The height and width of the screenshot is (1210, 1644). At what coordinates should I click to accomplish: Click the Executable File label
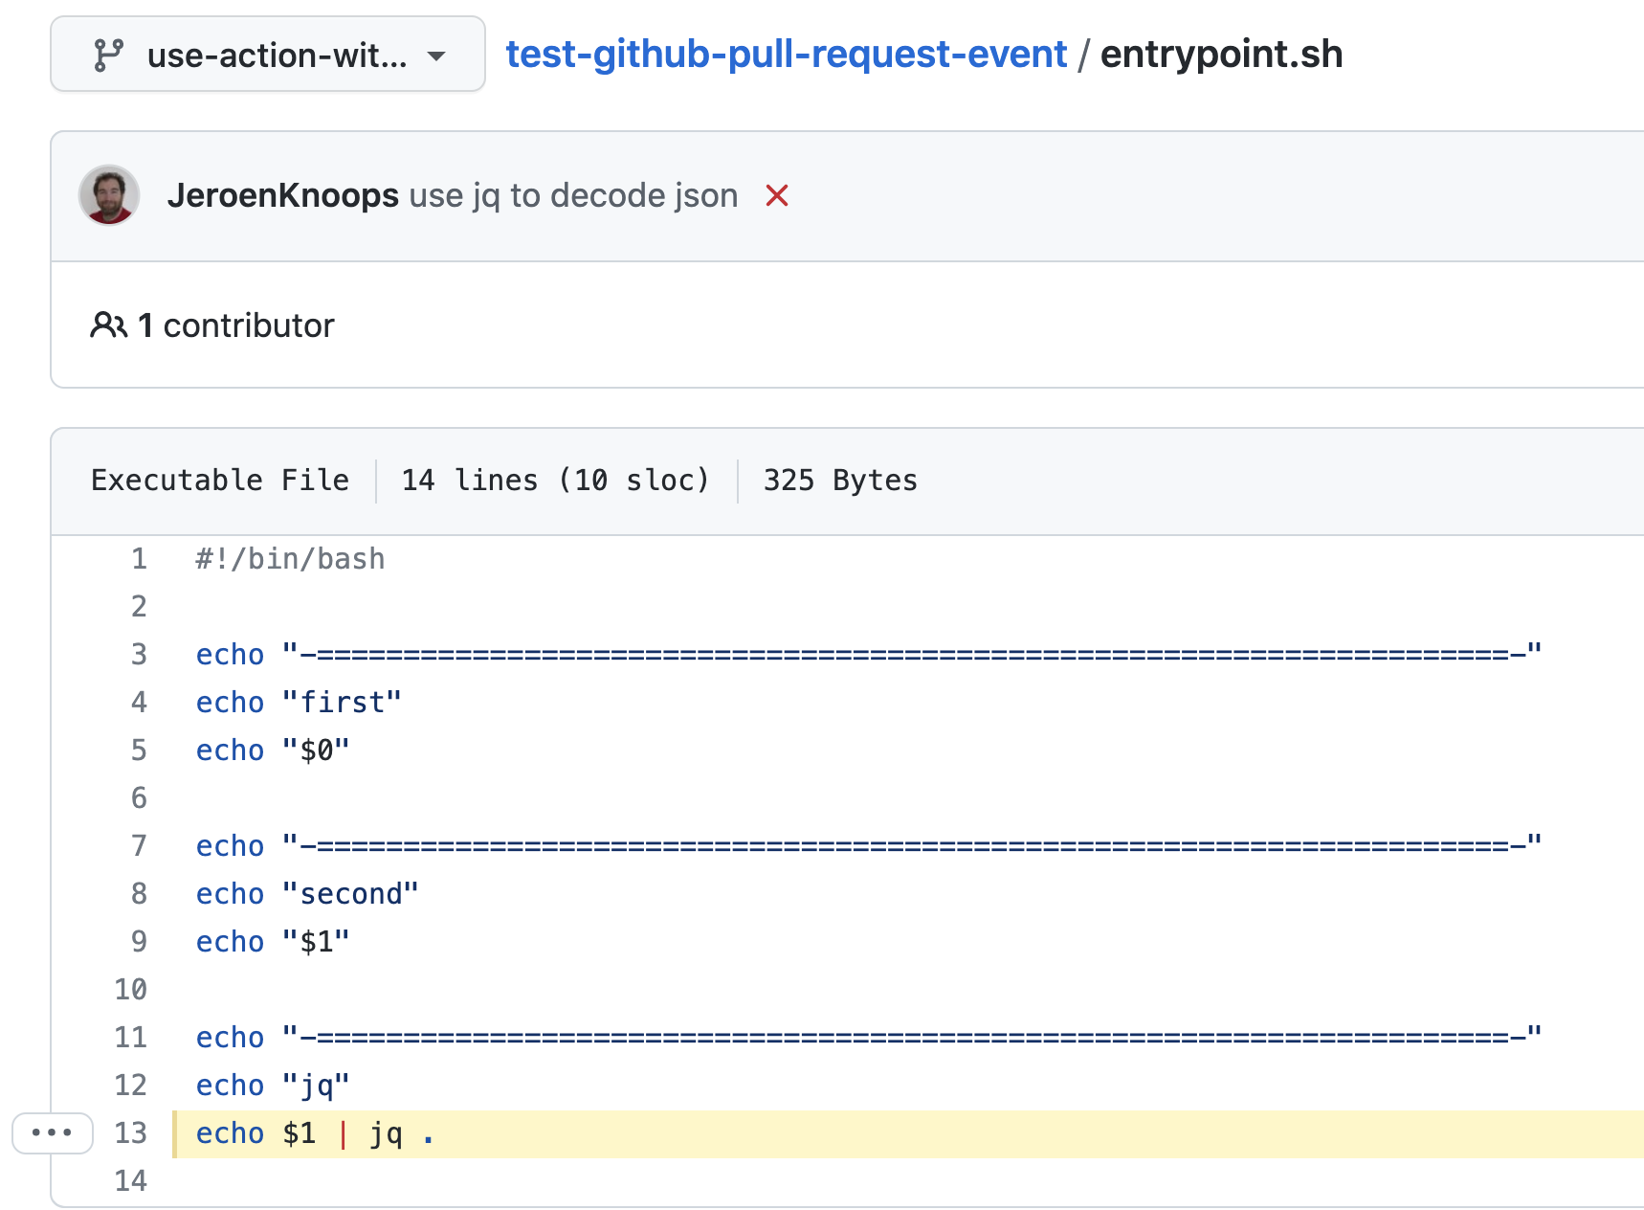[x=219, y=480]
